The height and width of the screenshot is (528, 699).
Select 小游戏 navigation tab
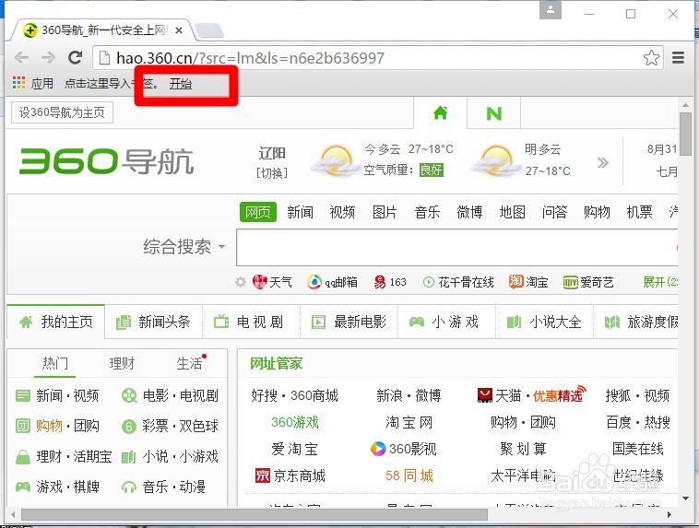click(446, 322)
